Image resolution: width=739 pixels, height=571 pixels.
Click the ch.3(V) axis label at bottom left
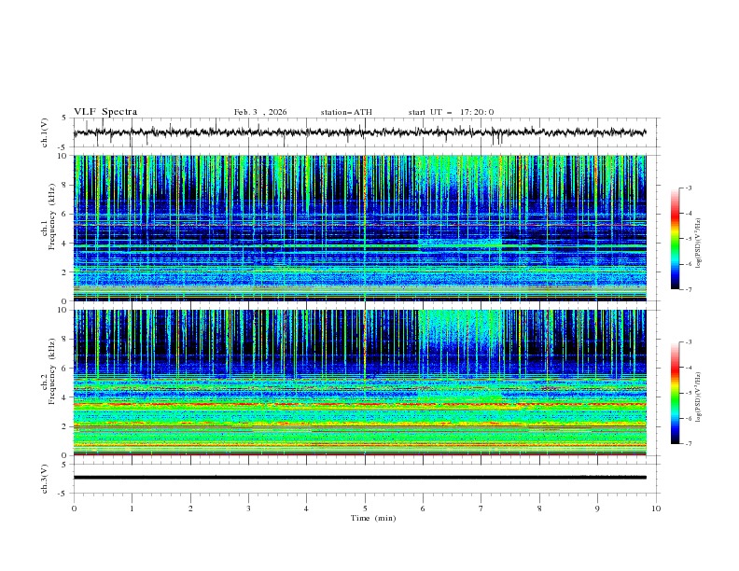[x=46, y=477]
